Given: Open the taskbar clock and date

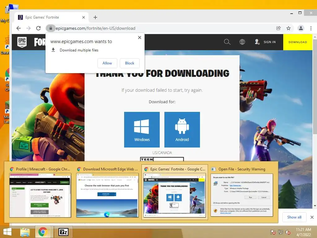Looking at the screenshot, I should click(303, 232).
